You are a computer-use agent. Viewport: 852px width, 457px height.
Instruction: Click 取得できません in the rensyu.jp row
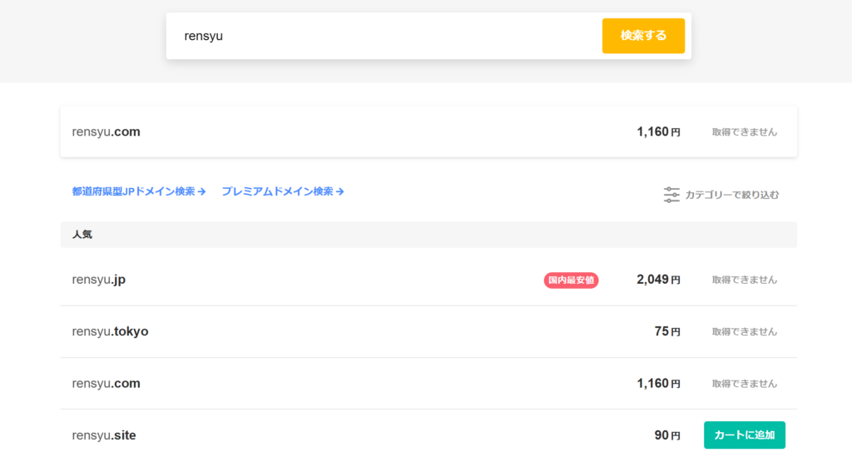pyautogui.click(x=744, y=280)
